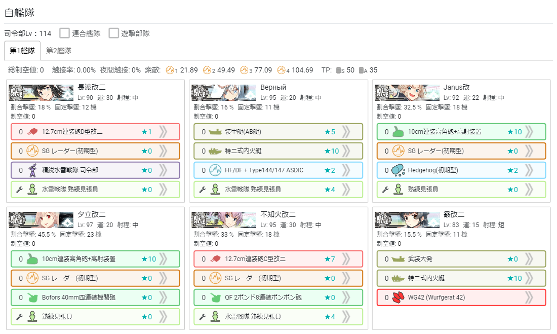
Task: Switch to the 第1艦隊 tab
Action: (x=22, y=51)
